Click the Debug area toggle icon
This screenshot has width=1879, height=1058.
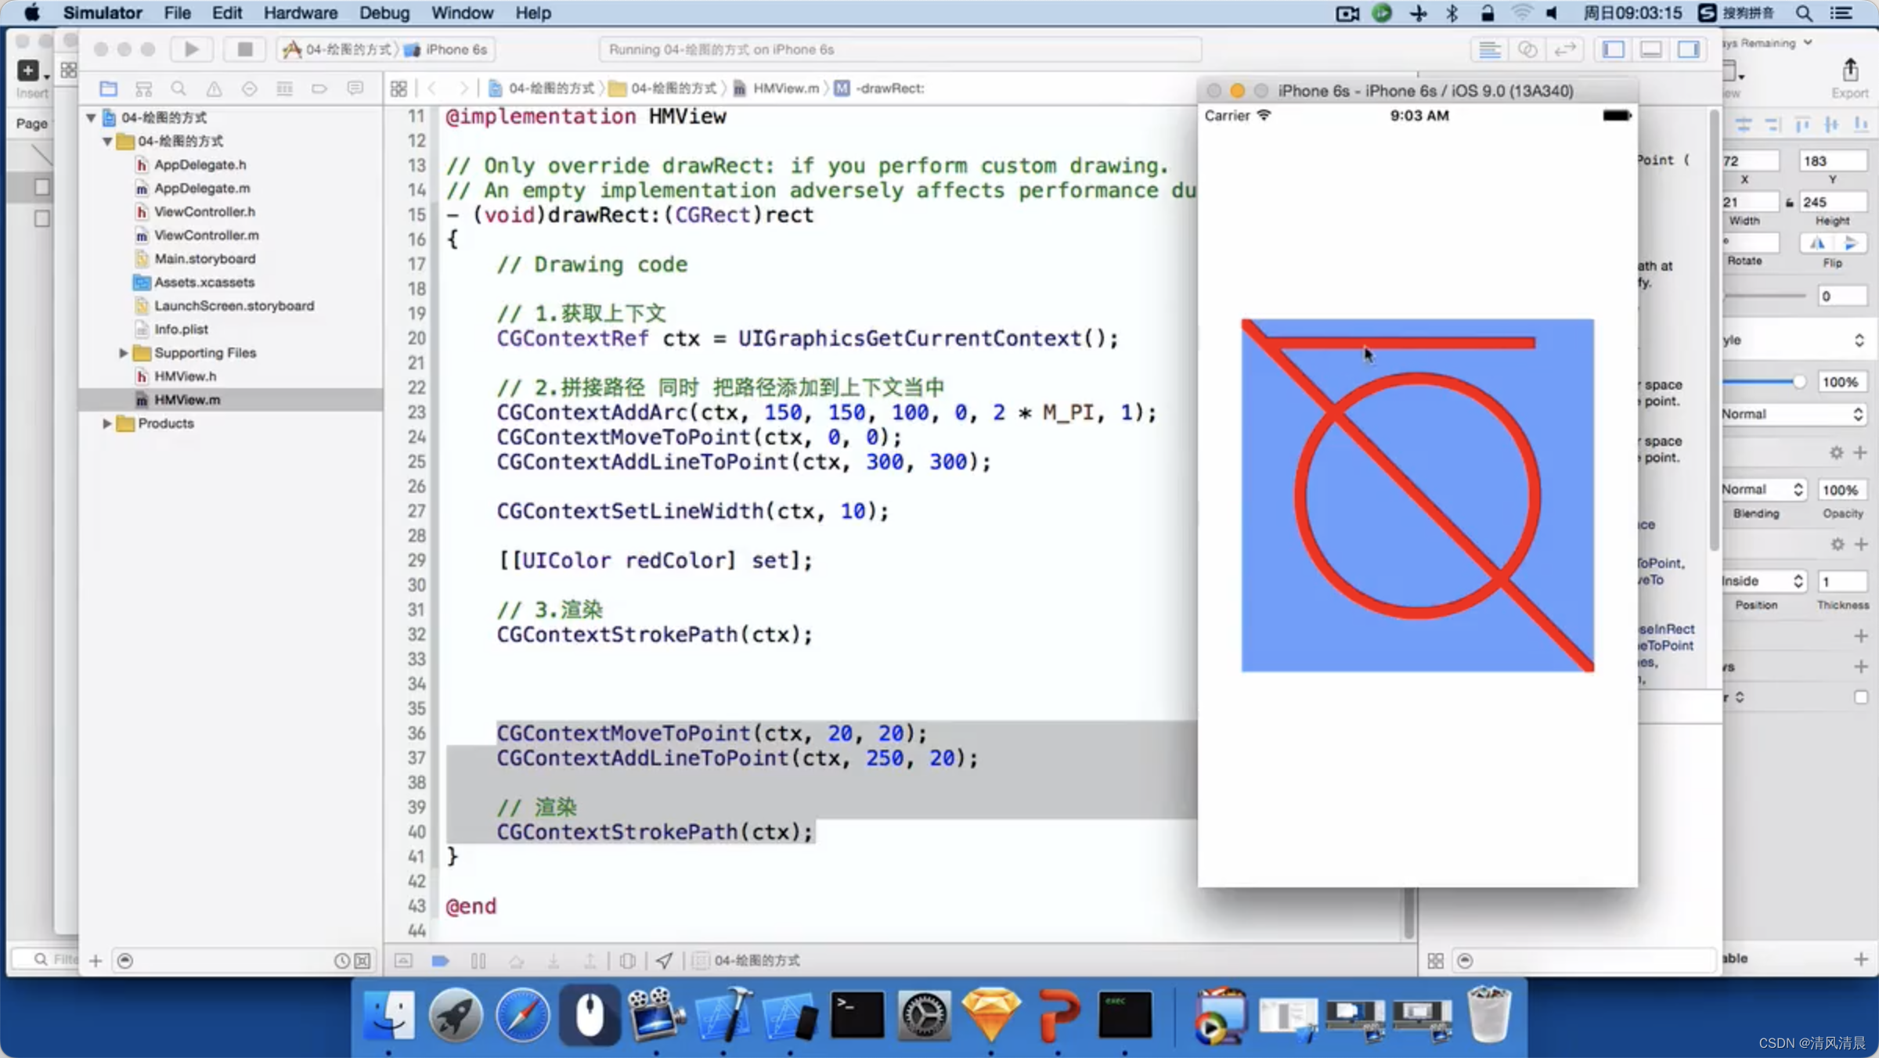(1650, 49)
